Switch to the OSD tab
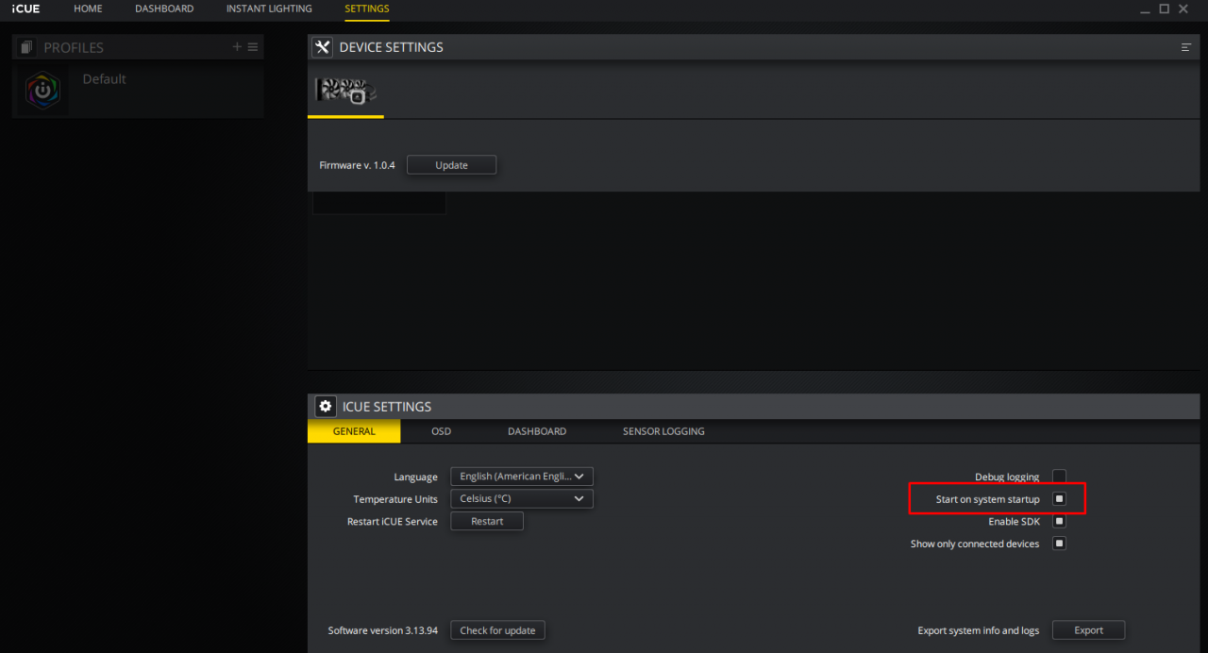Image resolution: width=1208 pixels, height=653 pixels. (442, 431)
